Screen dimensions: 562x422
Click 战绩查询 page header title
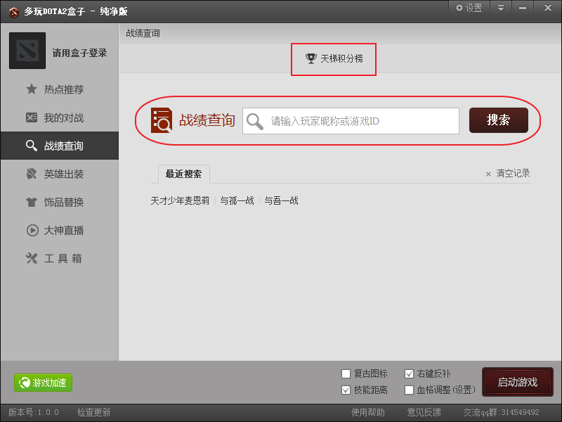[x=143, y=33]
